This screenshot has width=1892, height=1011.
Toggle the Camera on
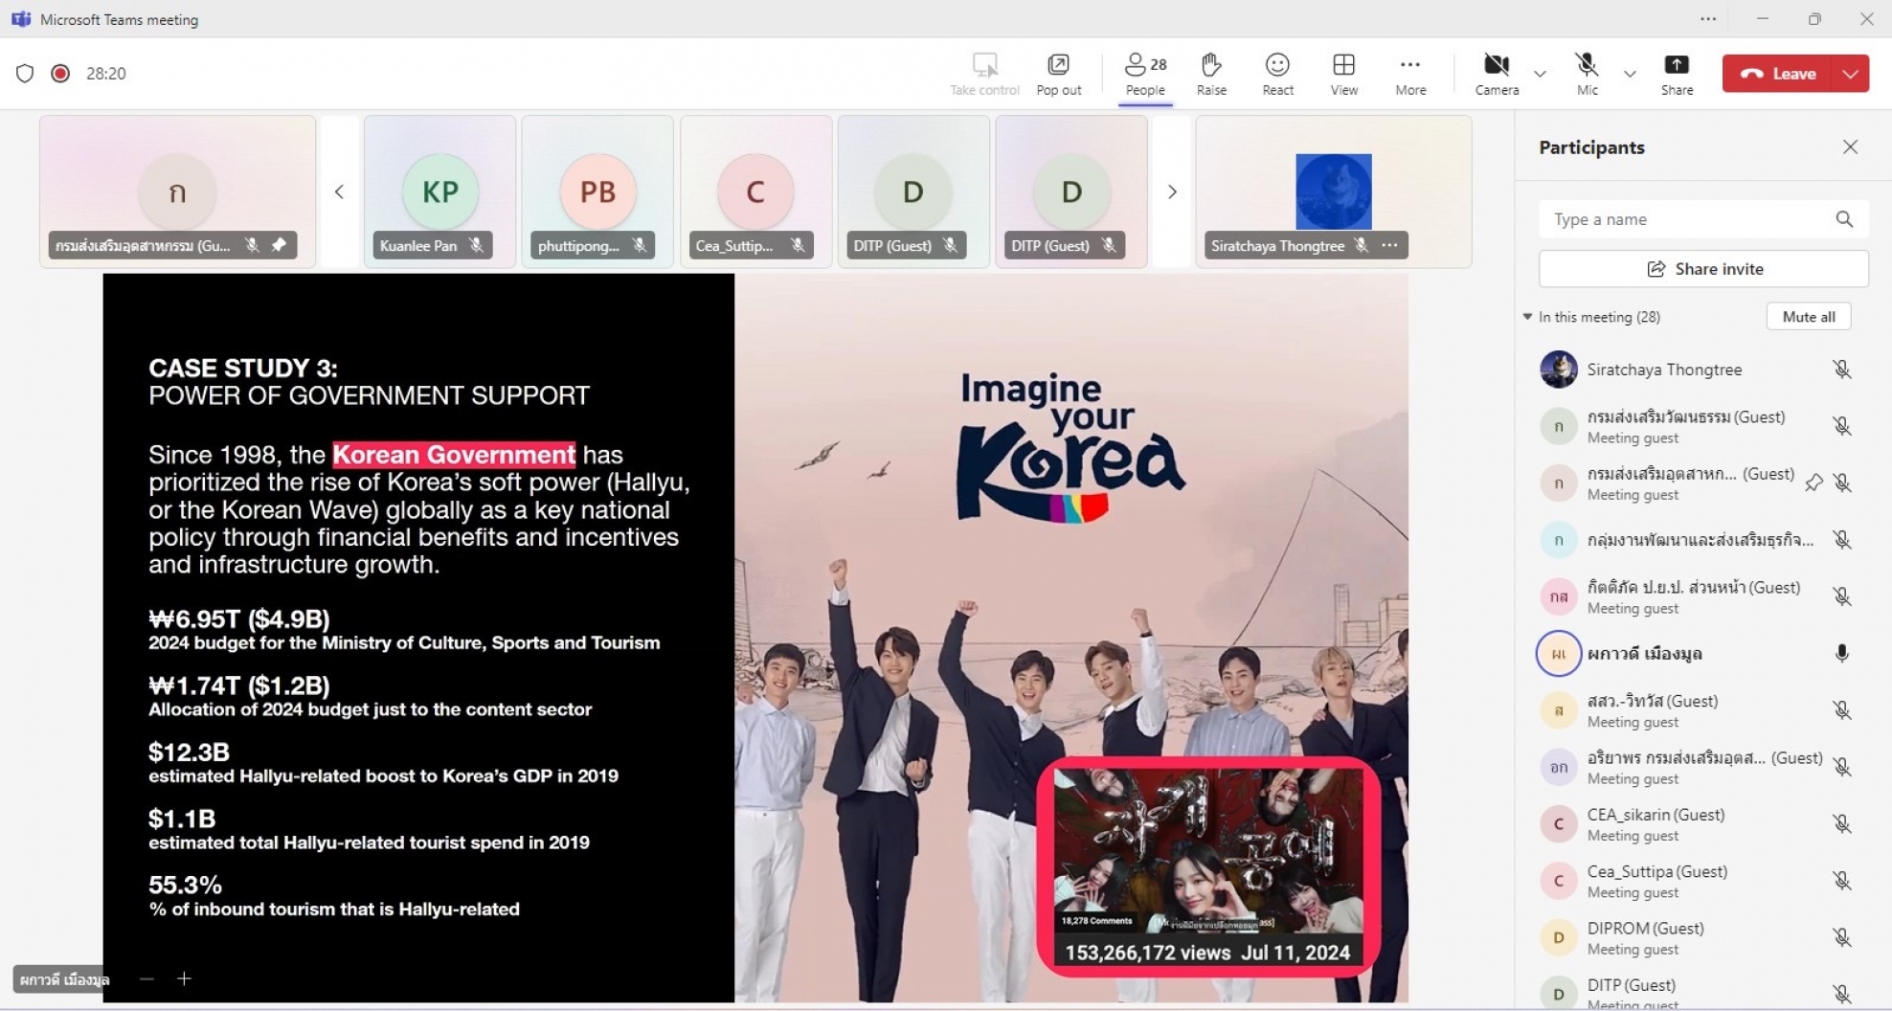click(x=1497, y=74)
